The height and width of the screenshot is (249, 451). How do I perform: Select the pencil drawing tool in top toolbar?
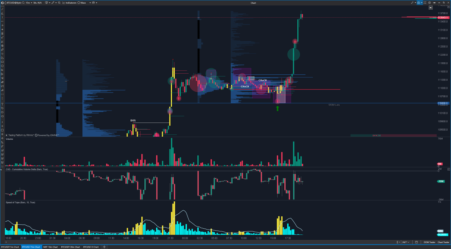pyautogui.click(x=53, y=3)
